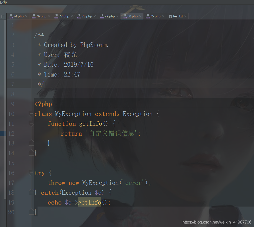The height and width of the screenshot is (227, 254).
Task: Click the fold end marker on line 13
Action: click(x=31, y=143)
